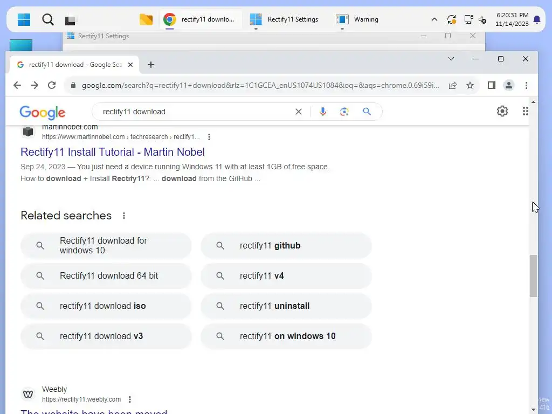
Task: Click scrollbar up arrow
Action: [x=533, y=102]
